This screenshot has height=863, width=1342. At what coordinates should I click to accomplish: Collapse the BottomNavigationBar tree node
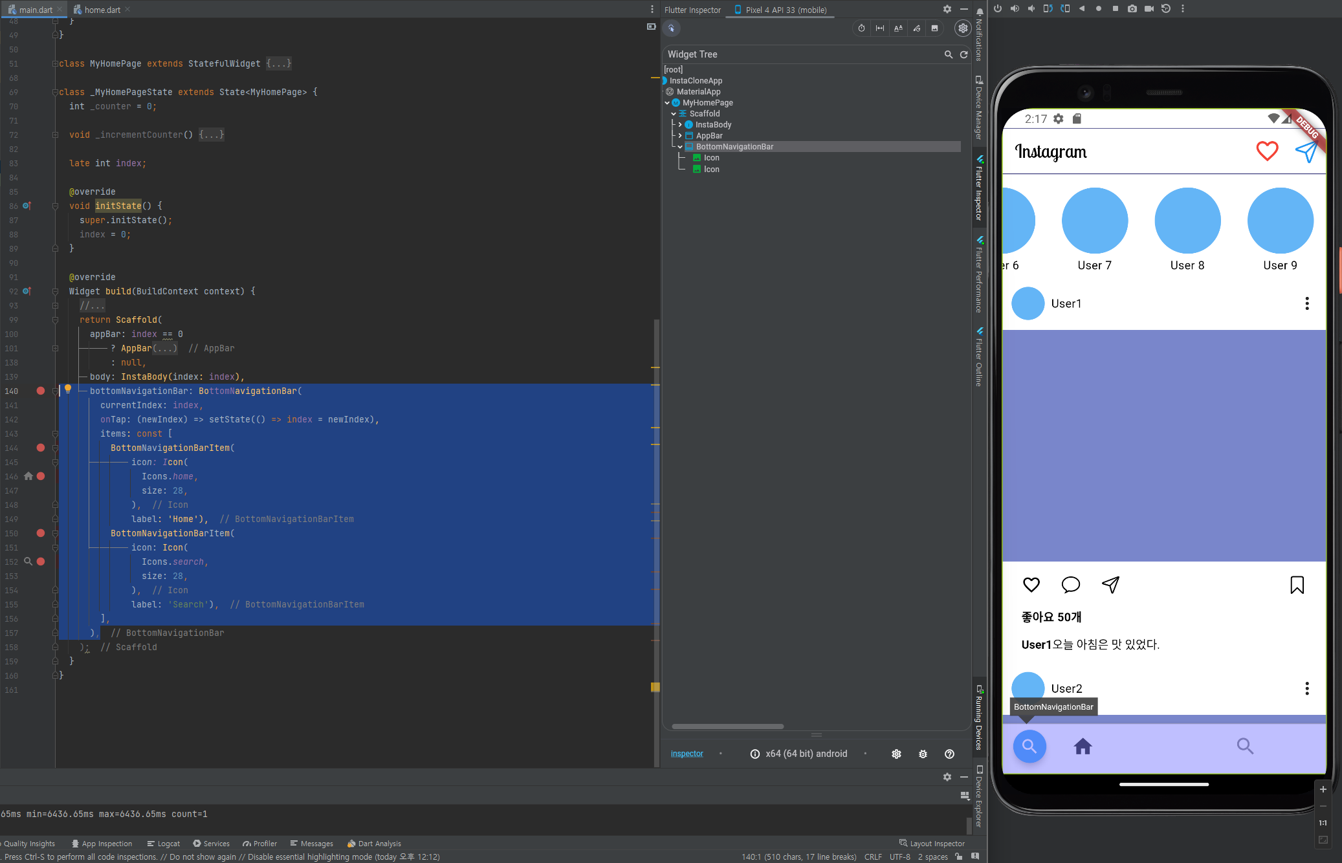coord(680,147)
